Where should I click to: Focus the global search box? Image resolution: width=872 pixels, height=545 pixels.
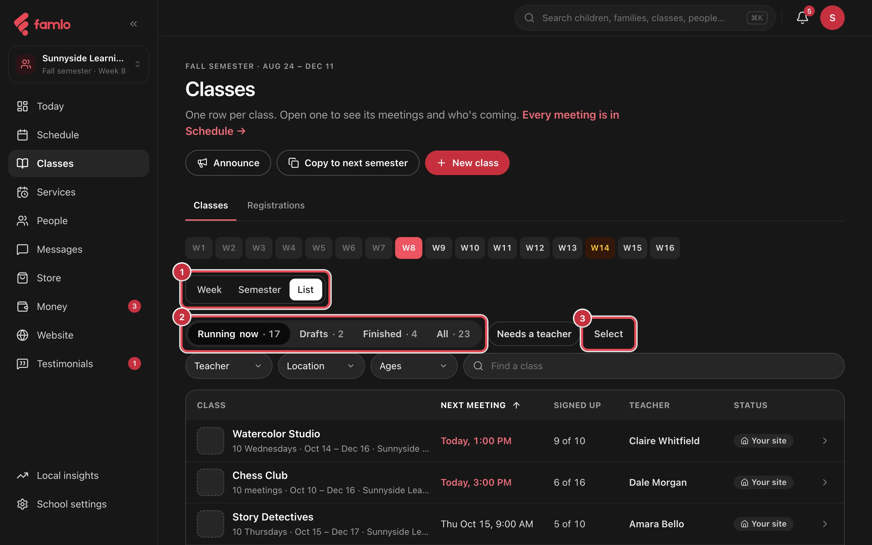point(644,18)
